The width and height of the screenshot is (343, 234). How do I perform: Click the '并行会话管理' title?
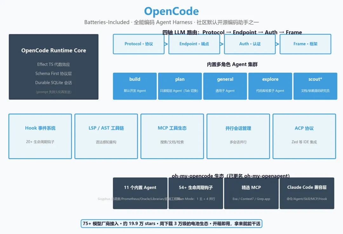point(238,128)
